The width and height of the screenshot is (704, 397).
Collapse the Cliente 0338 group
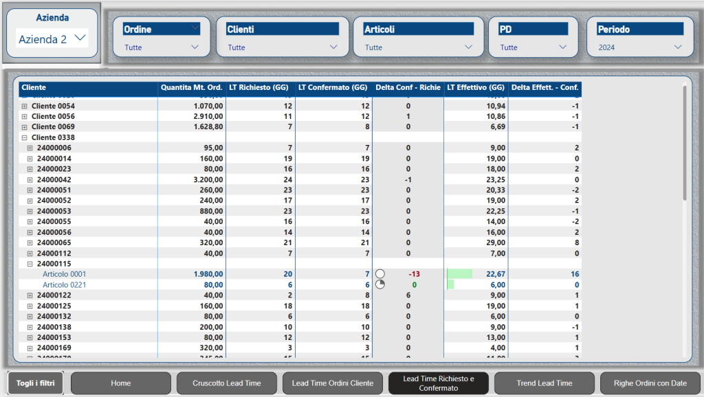(25, 137)
